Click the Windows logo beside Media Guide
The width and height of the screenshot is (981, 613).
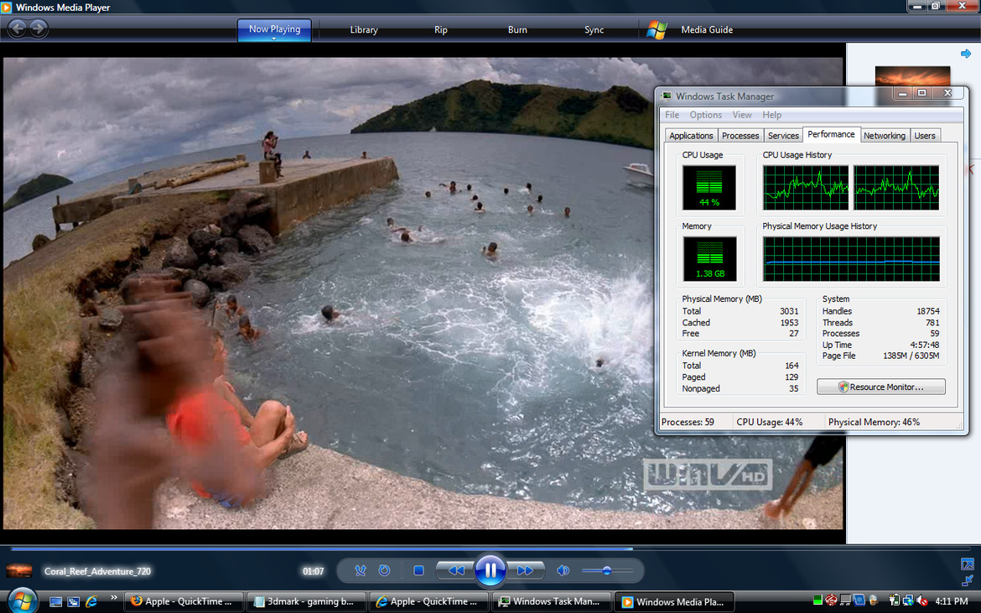coord(657,29)
